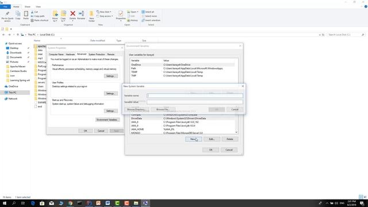Click the Paste icon in ribbon
The height and width of the screenshot is (207, 368).
pos(26,14)
